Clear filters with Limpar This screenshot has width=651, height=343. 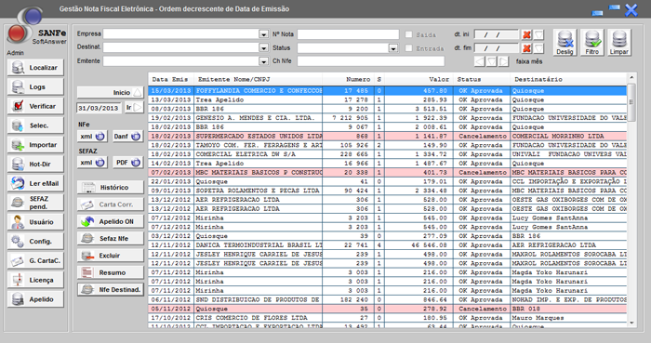(619, 43)
